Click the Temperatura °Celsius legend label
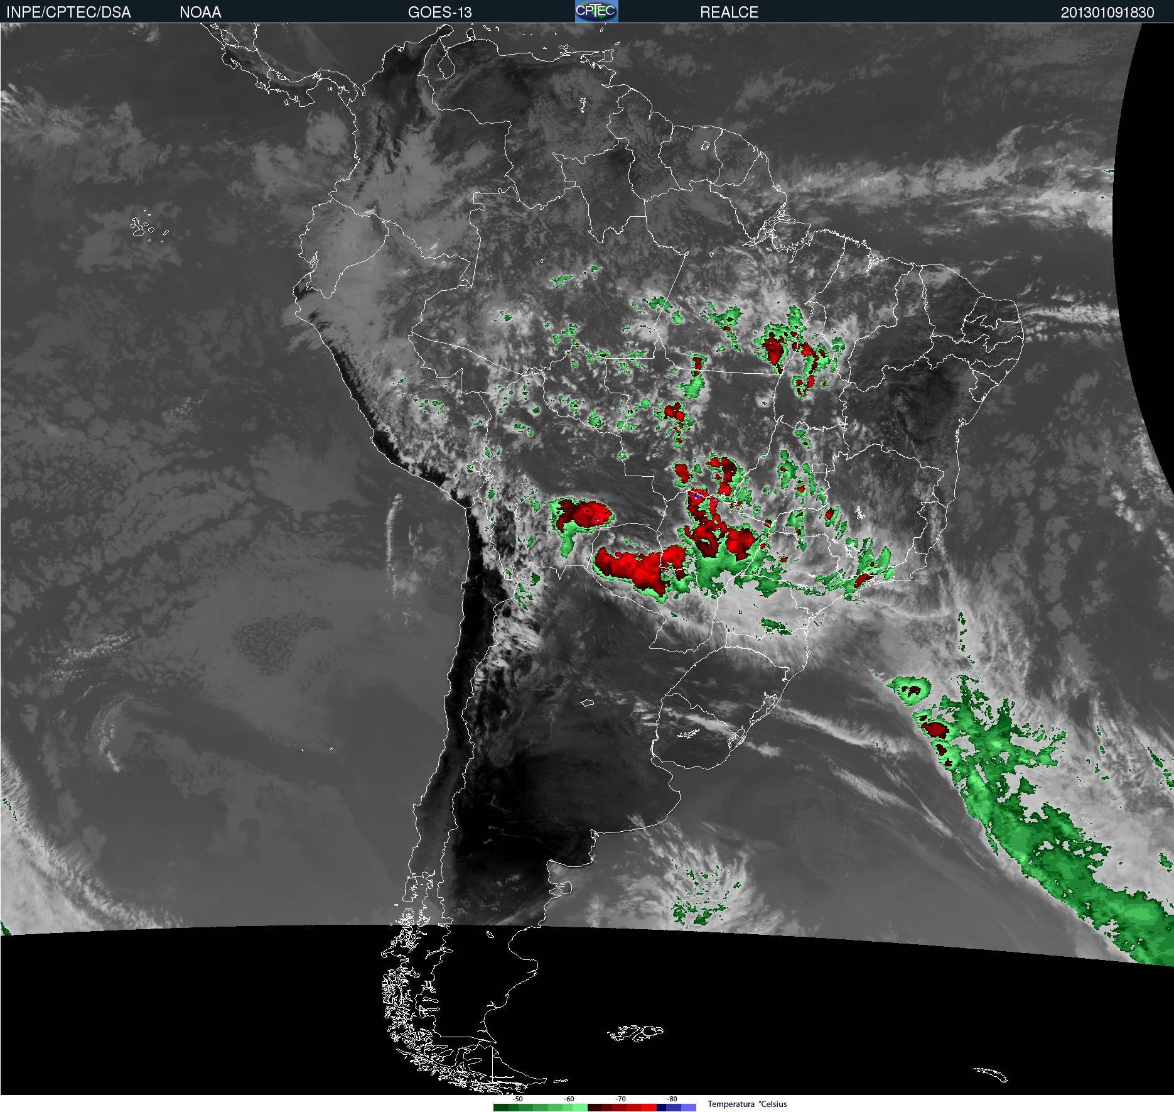Viewport: 1174px width, 1112px height. tap(747, 1104)
